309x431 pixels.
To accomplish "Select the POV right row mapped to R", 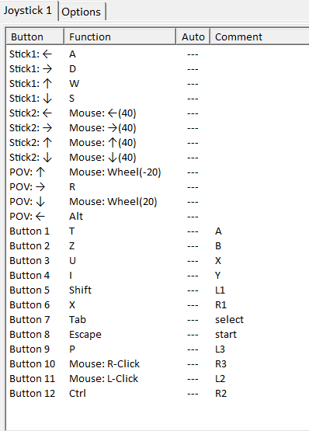I will point(158,187).
